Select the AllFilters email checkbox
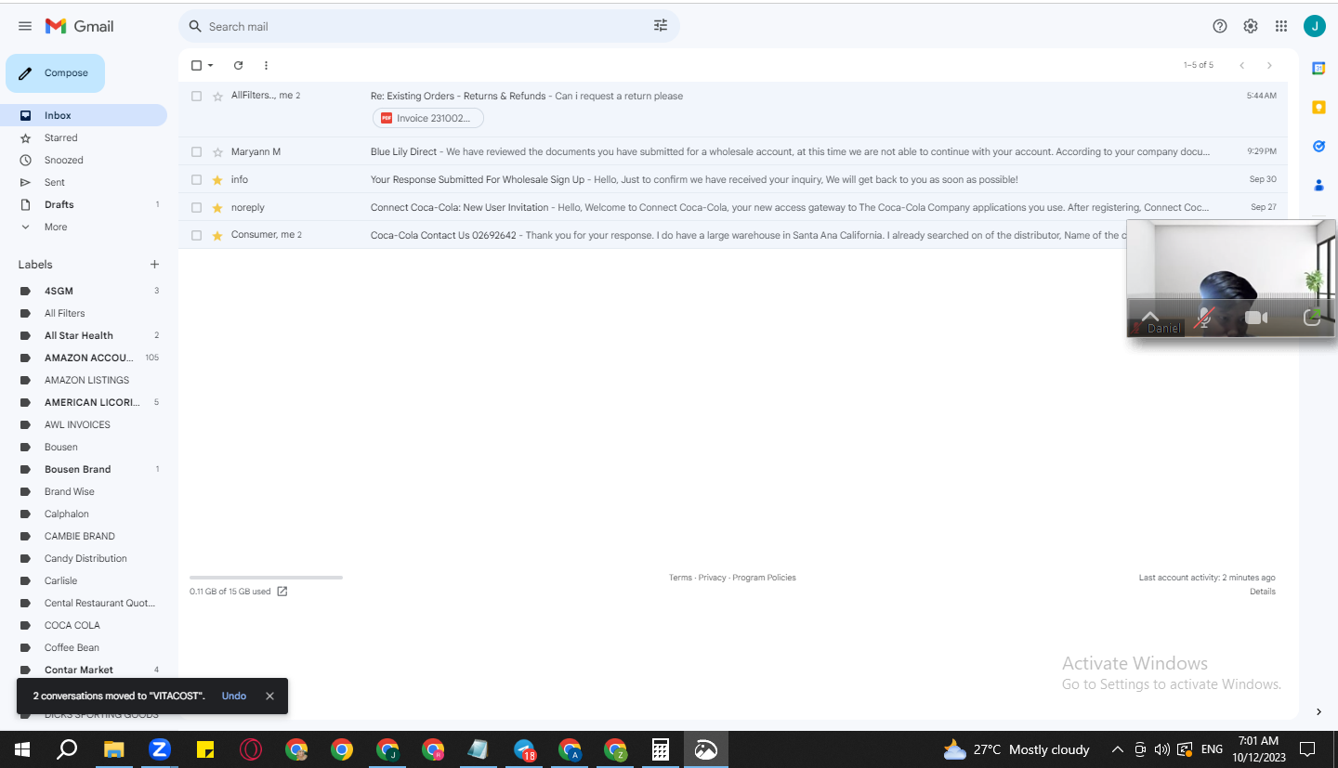Image resolution: width=1338 pixels, height=768 pixels. click(196, 96)
